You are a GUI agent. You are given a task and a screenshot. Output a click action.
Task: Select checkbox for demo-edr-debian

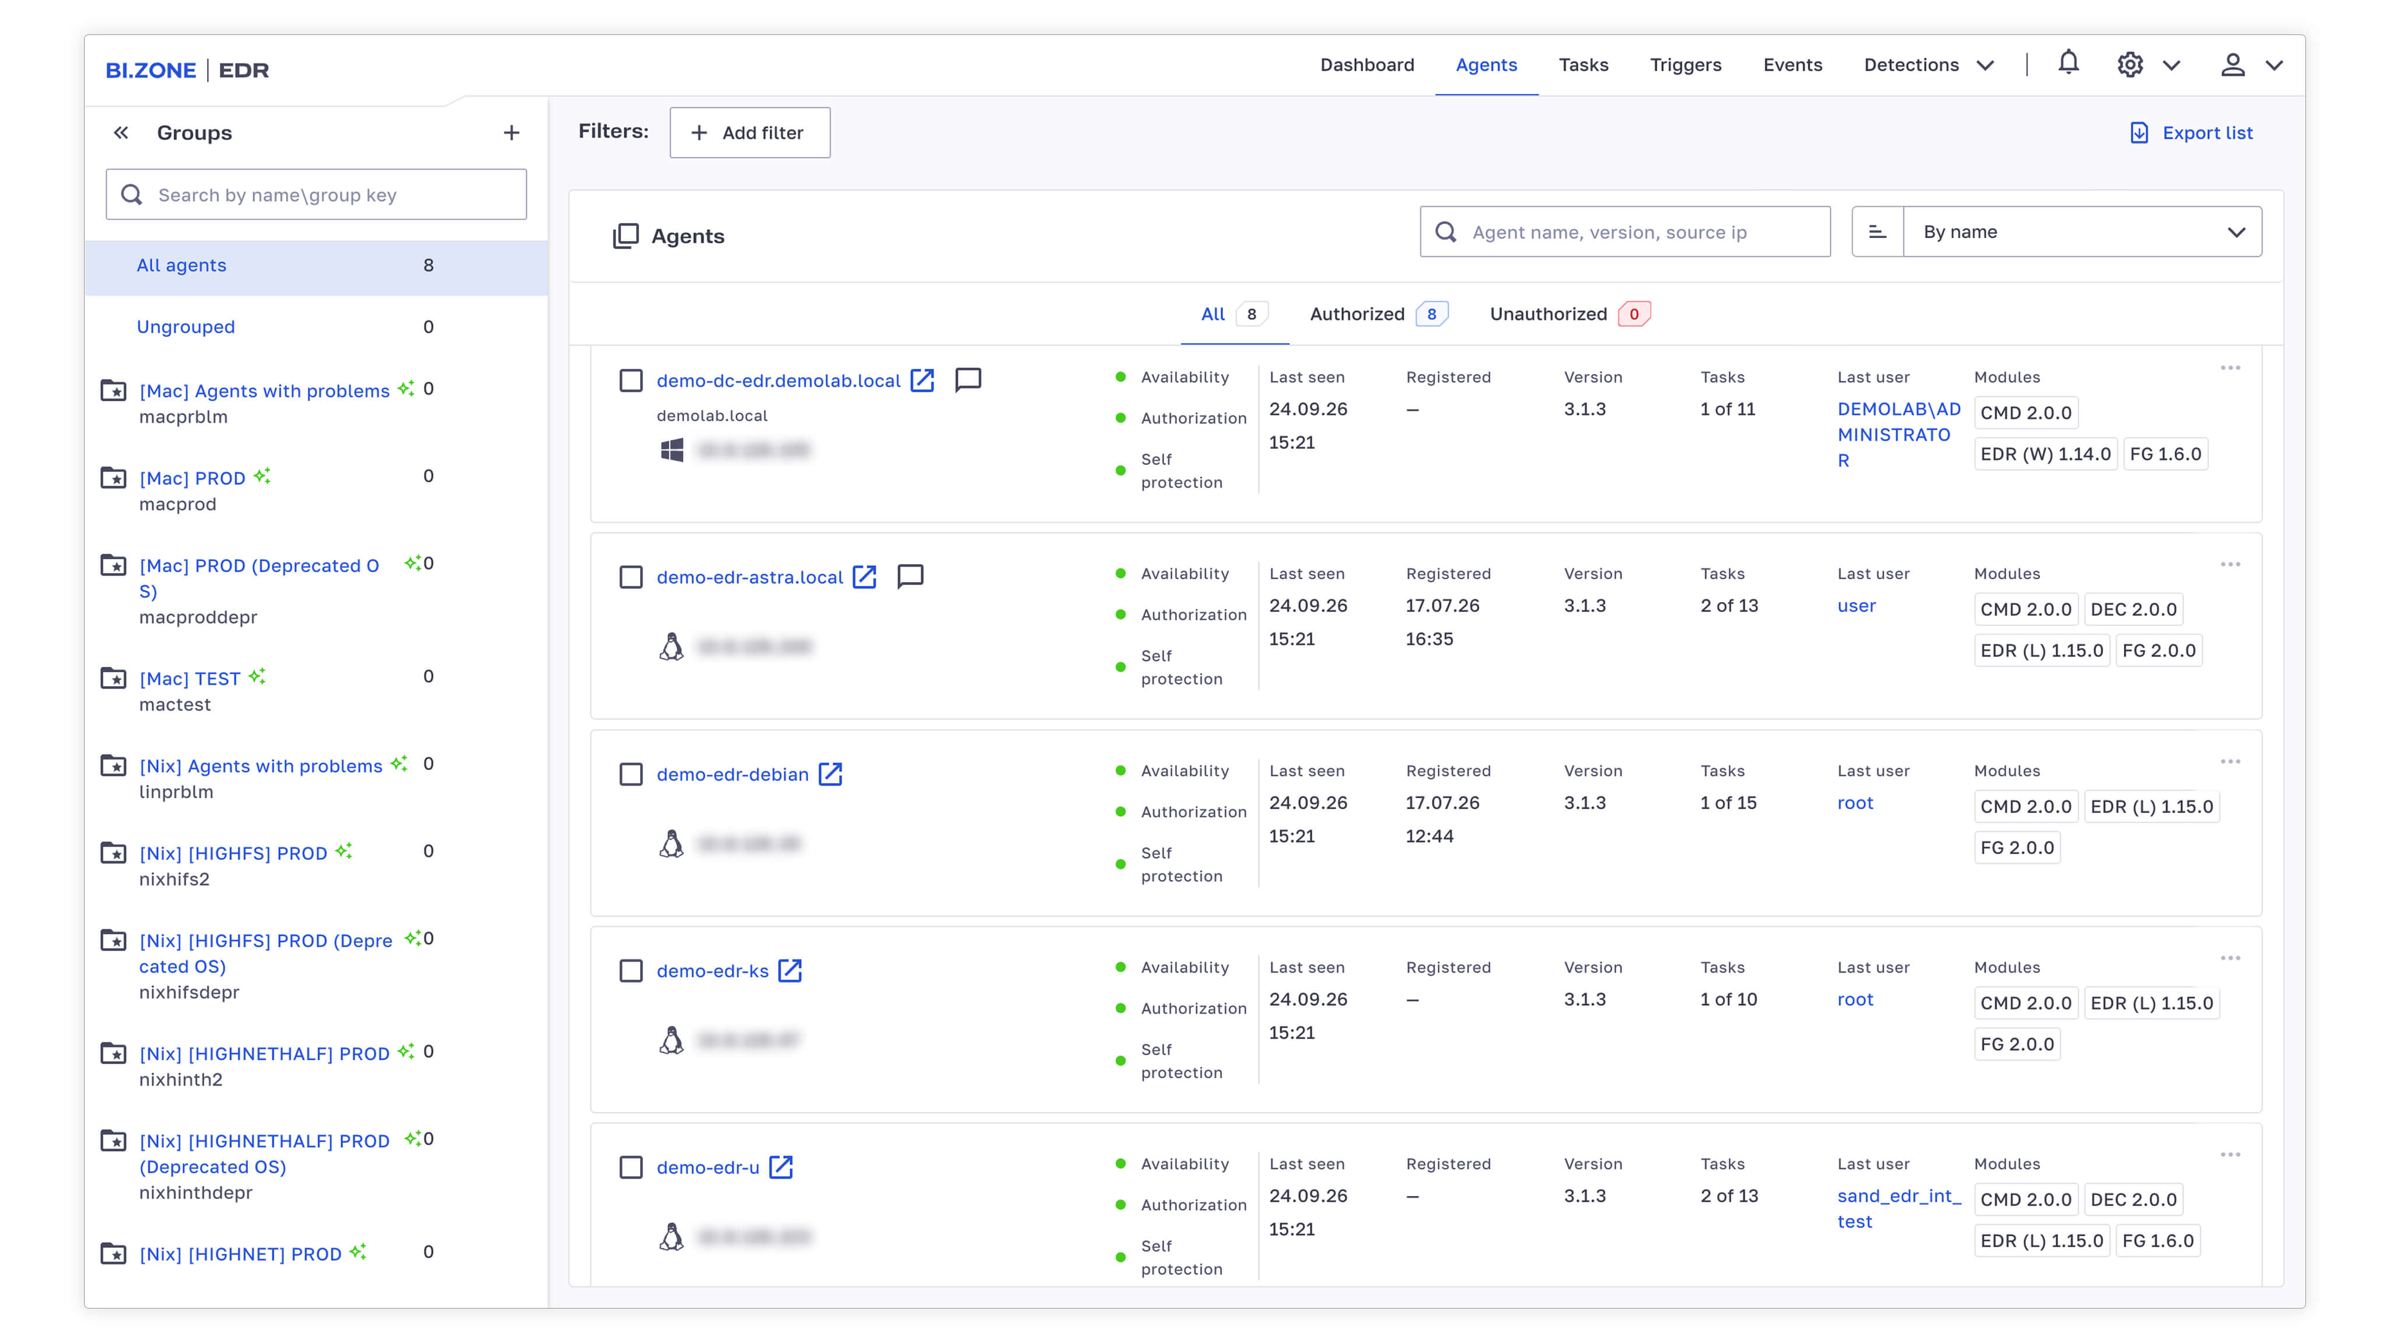(631, 774)
